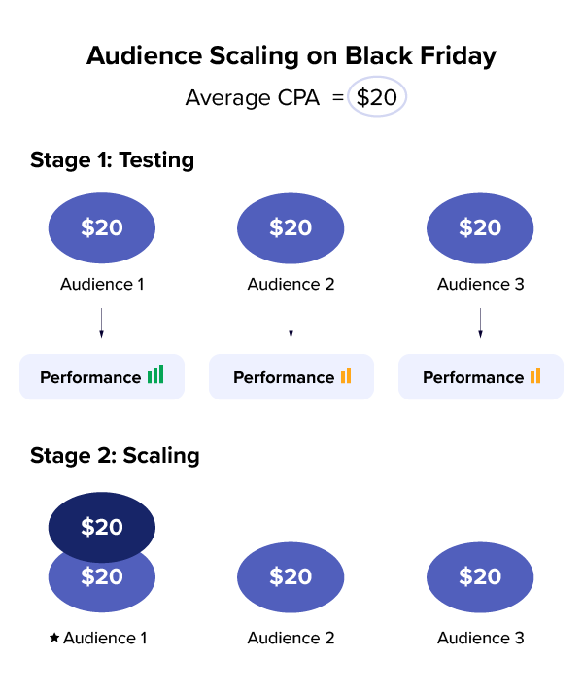Click the down arrow below Audience 3
This screenshot has width=583, height=694.
[480, 324]
